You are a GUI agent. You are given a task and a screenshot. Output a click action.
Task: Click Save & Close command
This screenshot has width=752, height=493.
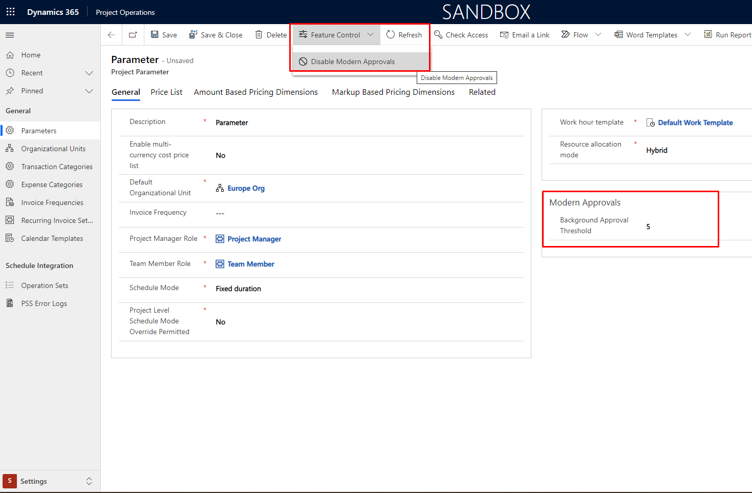point(216,35)
